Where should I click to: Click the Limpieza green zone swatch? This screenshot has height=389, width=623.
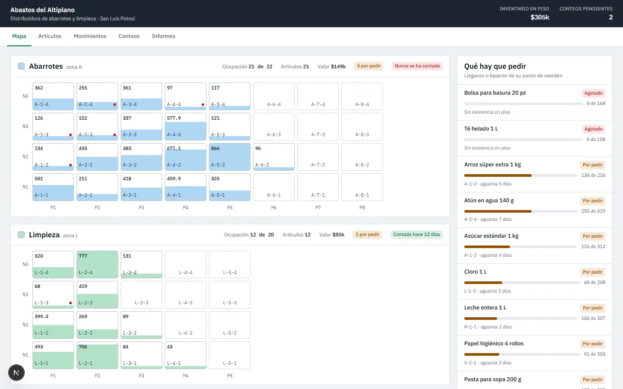click(21, 235)
